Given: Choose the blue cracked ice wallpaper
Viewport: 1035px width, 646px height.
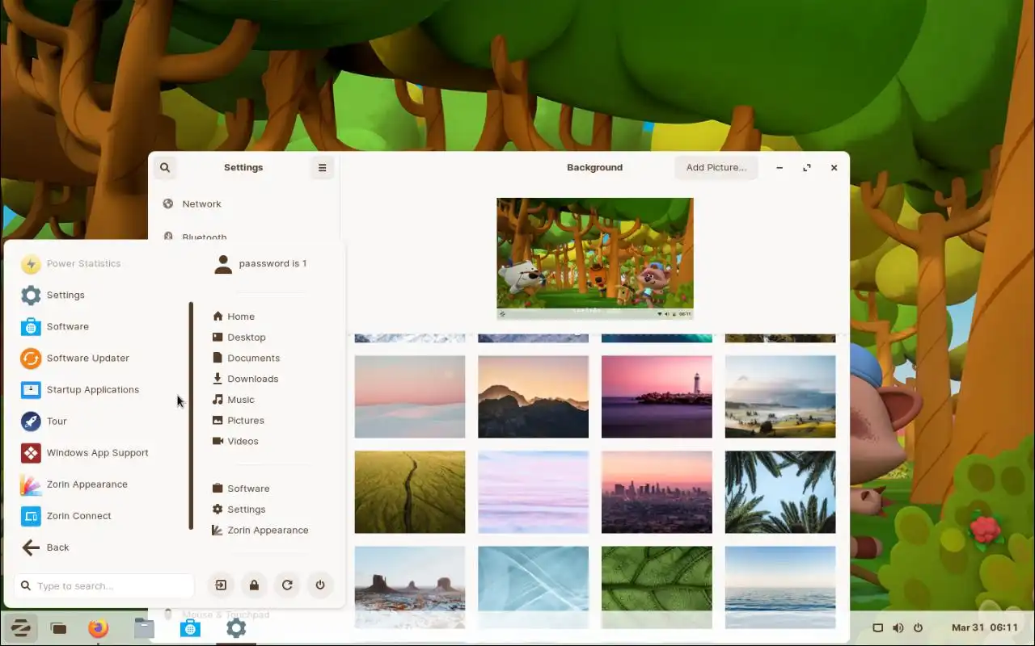Looking at the screenshot, I should [x=533, y=587].
